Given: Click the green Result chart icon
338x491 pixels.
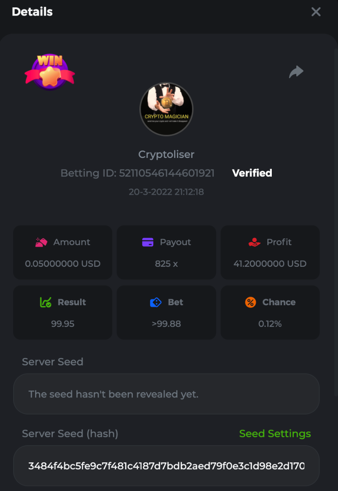Looking at the screenshot, I should point(45,302).
